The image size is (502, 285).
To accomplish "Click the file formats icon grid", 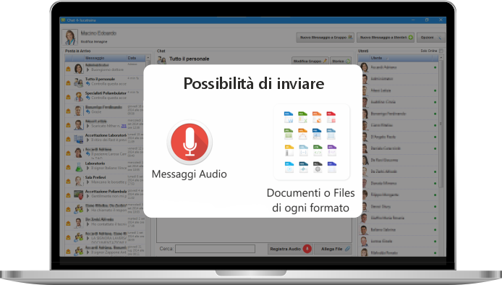I will pos(310,142).
